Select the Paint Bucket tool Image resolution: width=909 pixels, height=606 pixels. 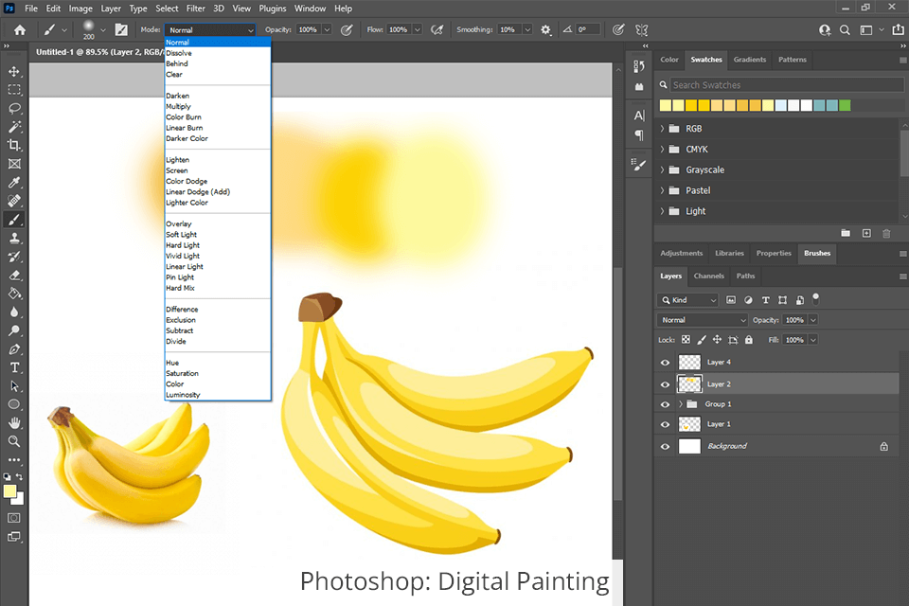point(14,294)
